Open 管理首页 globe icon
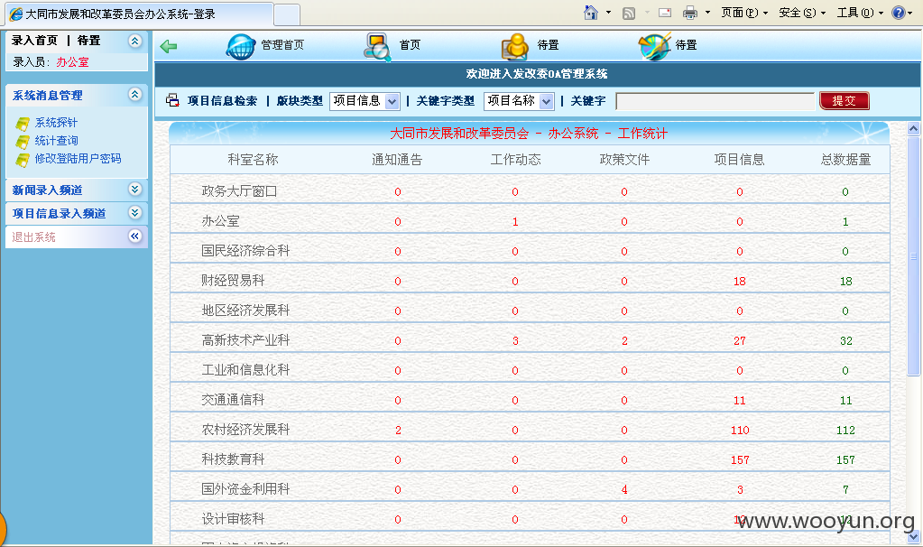The width and height of the screenshot is (923, 547). [240, 47]
